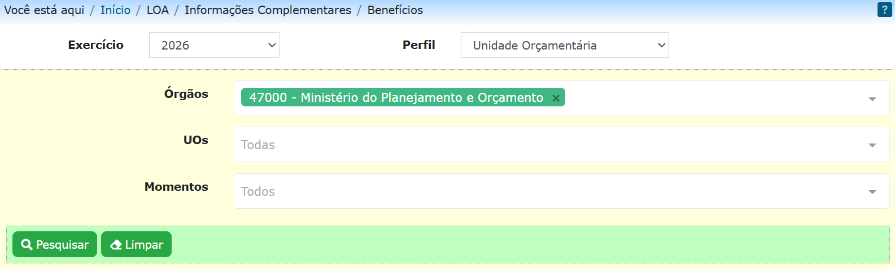The height and width of the screenshot is (269, 895).
Task: Expand the UOs dropdown arrow
Action: click(872, 145)
